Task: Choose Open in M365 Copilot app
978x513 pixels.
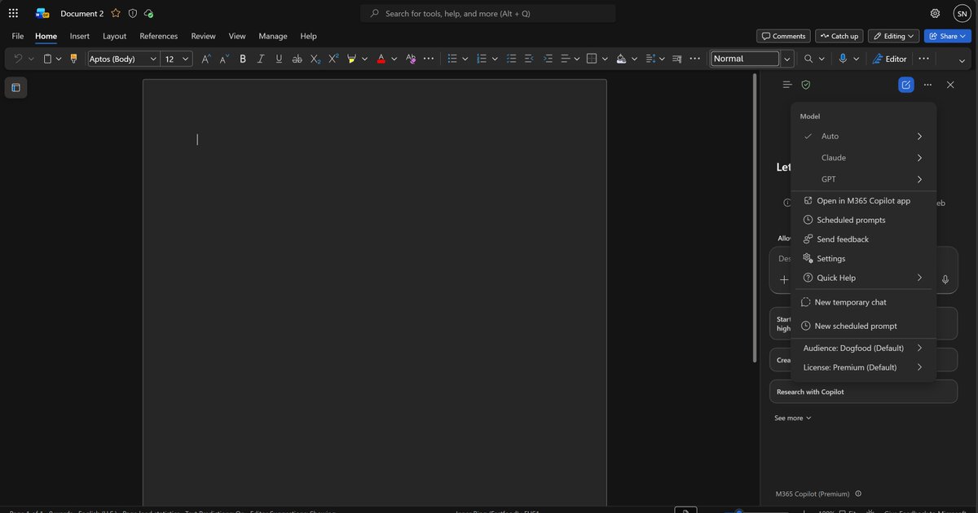Action: pos(864,200)
